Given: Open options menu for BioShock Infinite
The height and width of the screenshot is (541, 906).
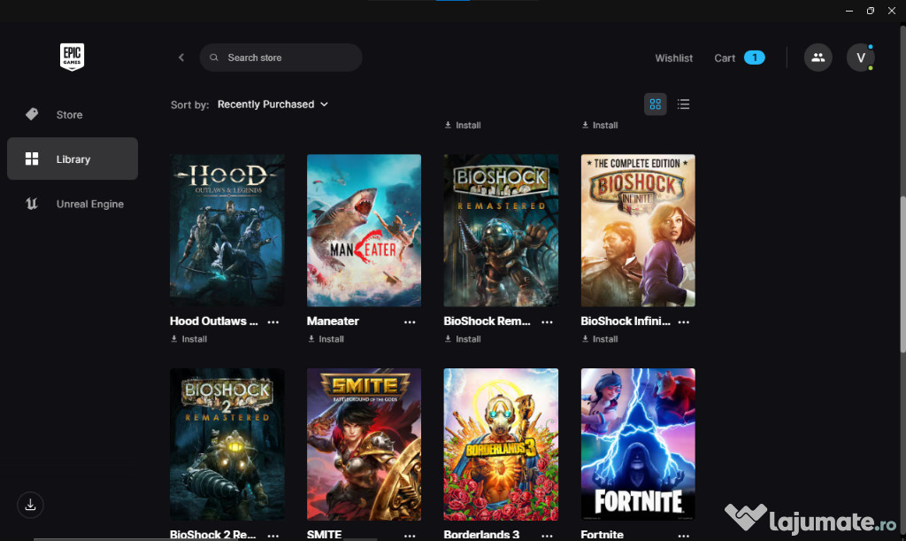Looking at the screenshot, I should point(684,322).
